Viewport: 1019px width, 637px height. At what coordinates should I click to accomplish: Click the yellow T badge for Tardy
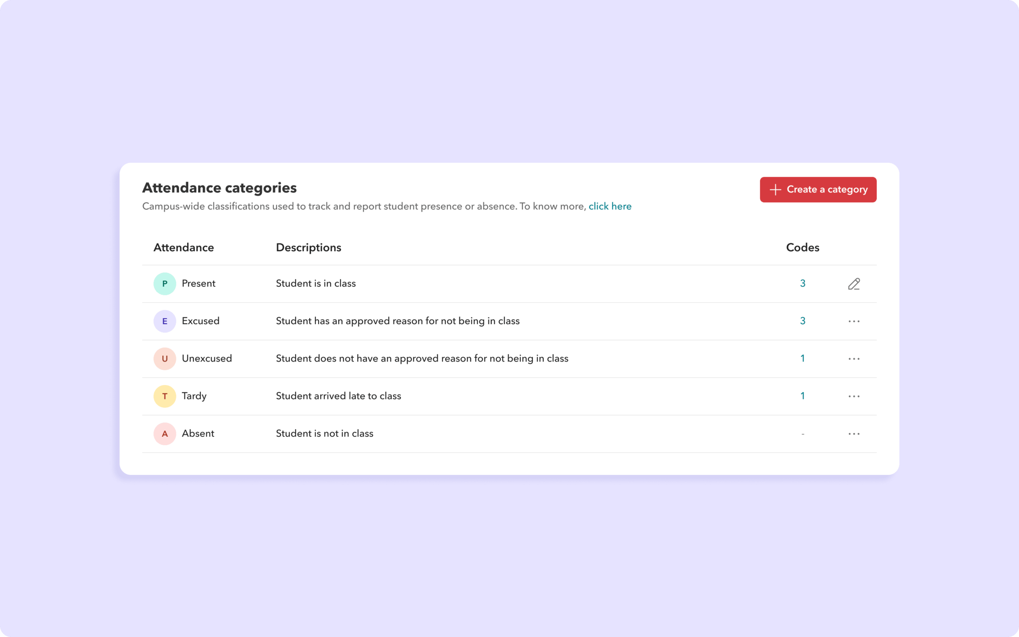[x=165, y=396]
